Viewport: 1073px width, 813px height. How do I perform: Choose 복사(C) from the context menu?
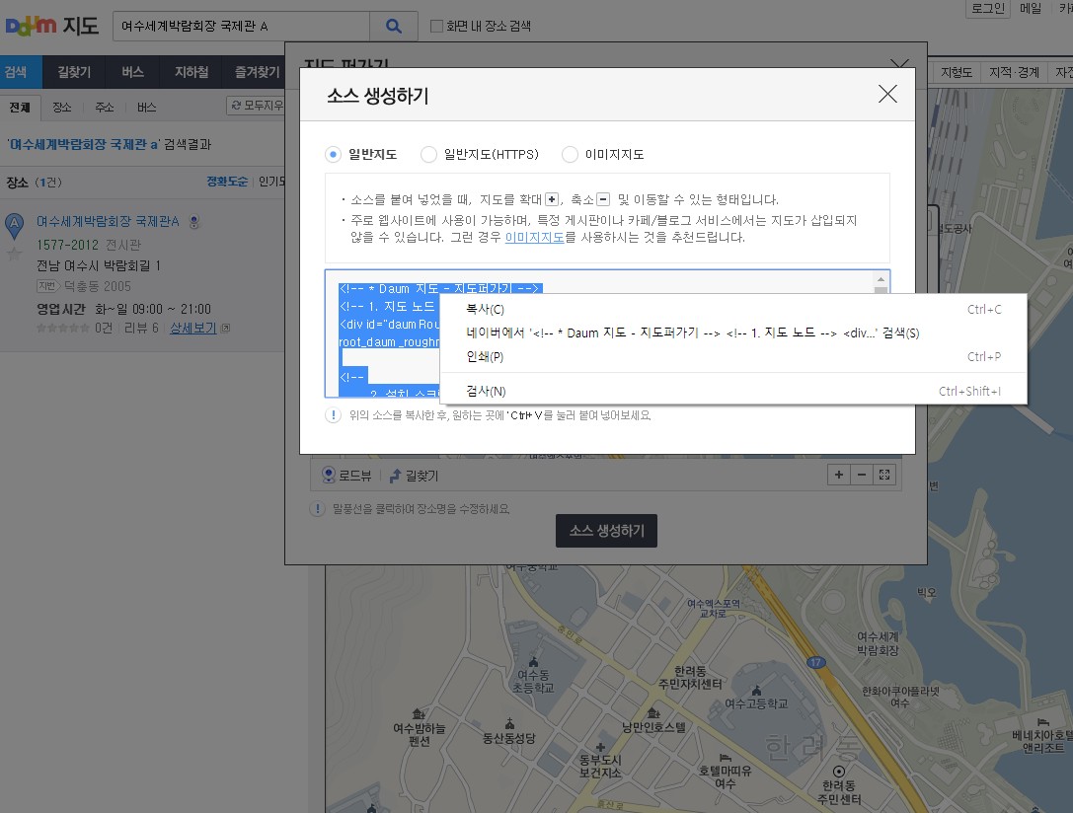coord(485,310)
